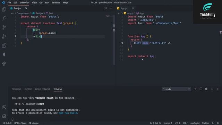Viewport: 222px width, 125px height.
Task: Change indentation via 'Spaces: 4'
Action: [x=168, y=123]
